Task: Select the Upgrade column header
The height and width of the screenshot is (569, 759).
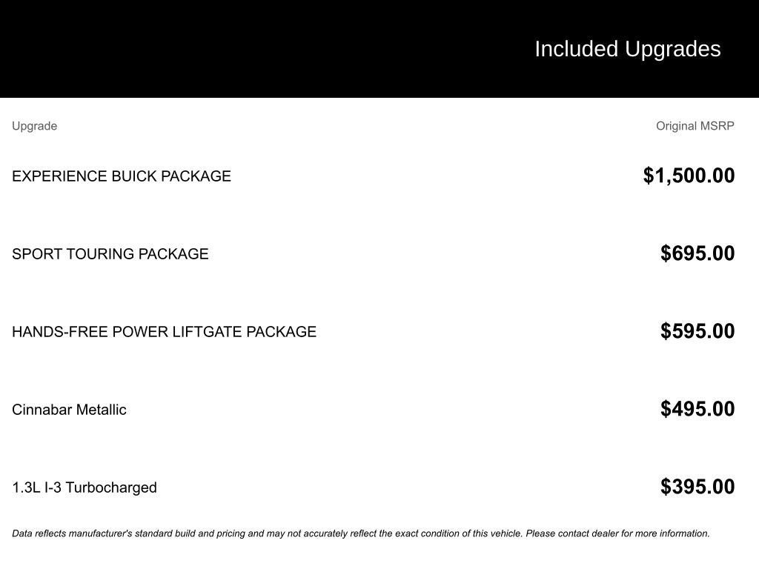Action: tap(34, 126)
